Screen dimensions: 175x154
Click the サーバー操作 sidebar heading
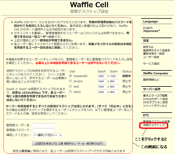152,89
